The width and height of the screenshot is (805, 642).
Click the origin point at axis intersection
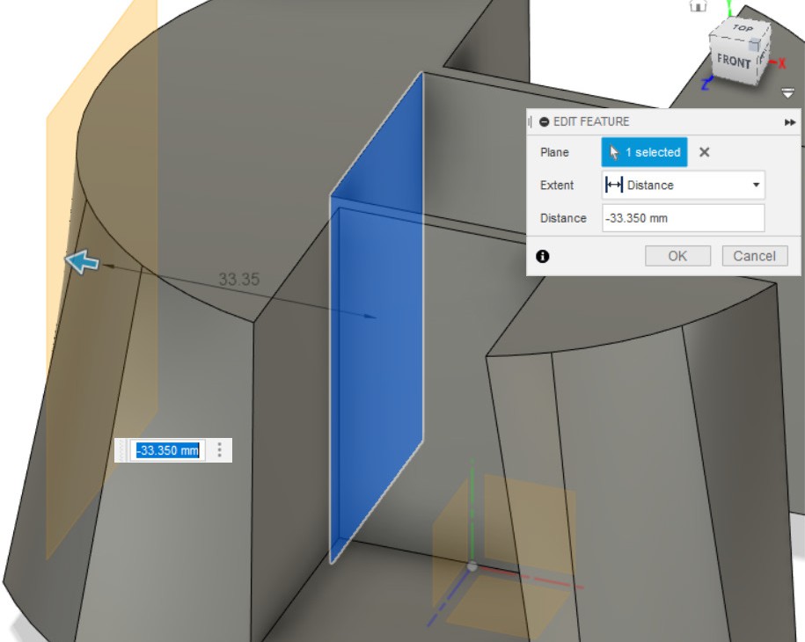coord(472,565)
